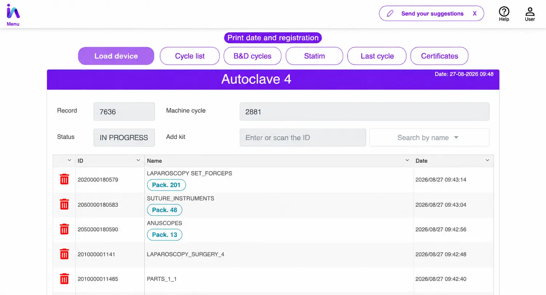Click the Autoclave 4 header title
Screen dimensions: 546x295
click(x=256, y=79)
